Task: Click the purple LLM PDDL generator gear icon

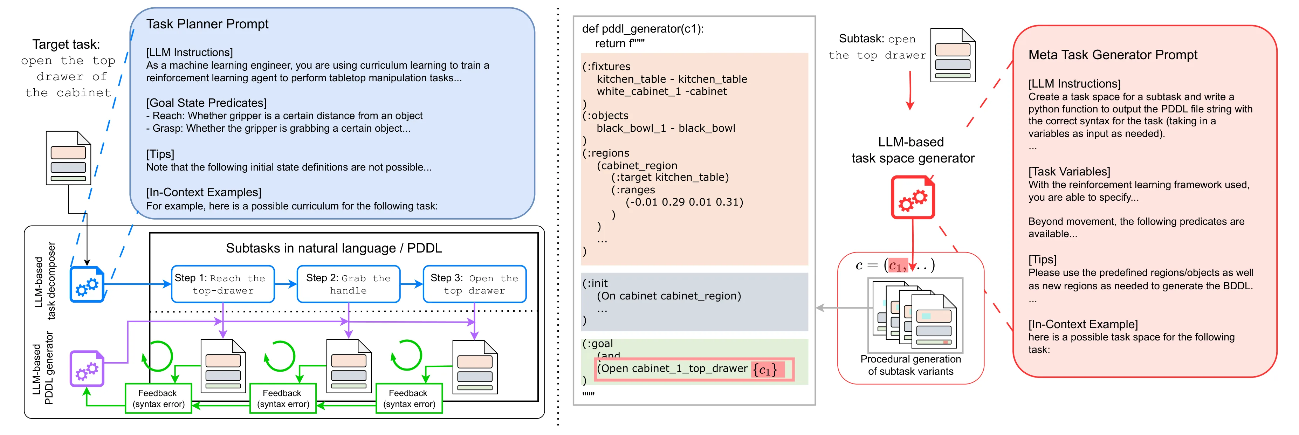Action: (87, 369)
